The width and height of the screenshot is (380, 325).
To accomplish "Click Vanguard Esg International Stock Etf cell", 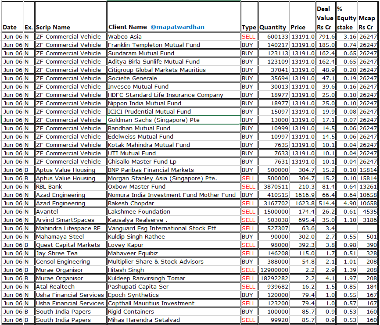I will pos(173,229).
